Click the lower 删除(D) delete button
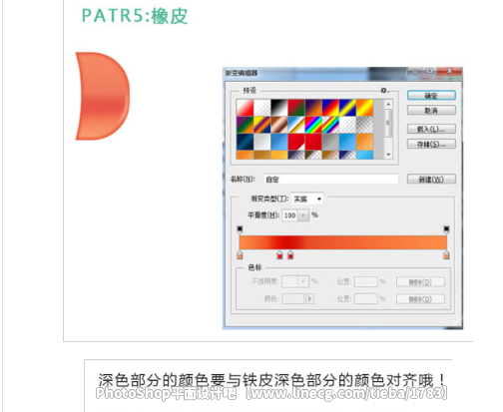 (420, 299)
